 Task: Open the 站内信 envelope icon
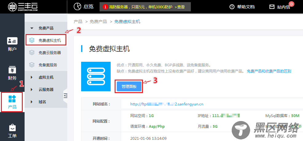click(x=272, y=7)
